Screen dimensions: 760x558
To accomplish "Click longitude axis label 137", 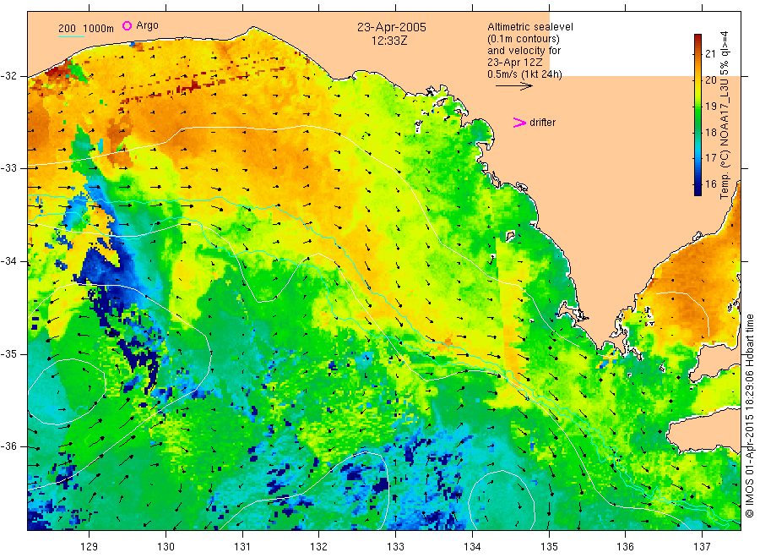I will pos(702,547).
